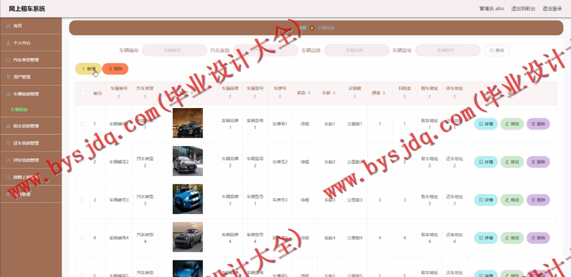Sort table by 汽车类型 column
Viewport: 571px width, 277px height.
145,97
